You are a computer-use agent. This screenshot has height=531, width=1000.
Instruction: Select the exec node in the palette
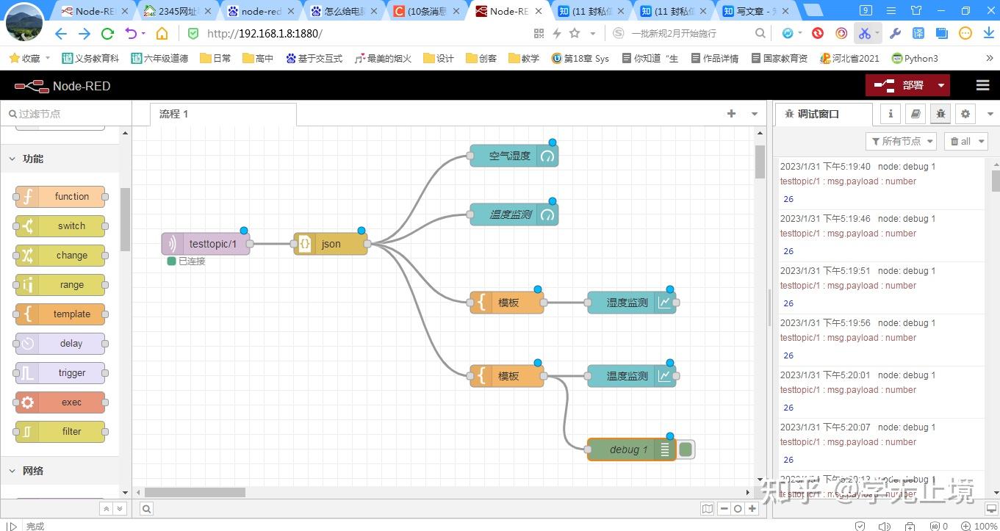coord(60,402)
